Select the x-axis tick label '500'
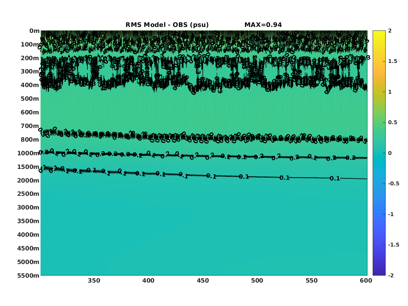The image size is (408, 306). click(257, 281)
